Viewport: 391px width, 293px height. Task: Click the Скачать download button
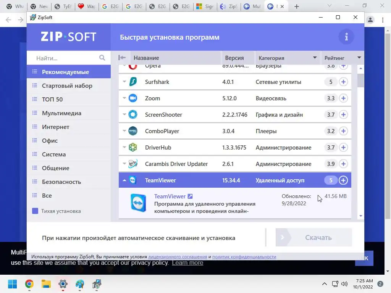click(314, 237)
